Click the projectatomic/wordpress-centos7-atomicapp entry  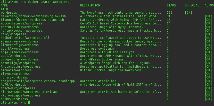point(38,81)
